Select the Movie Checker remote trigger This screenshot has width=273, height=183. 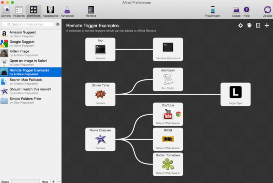pyautogui.click(x=100, y=139)
